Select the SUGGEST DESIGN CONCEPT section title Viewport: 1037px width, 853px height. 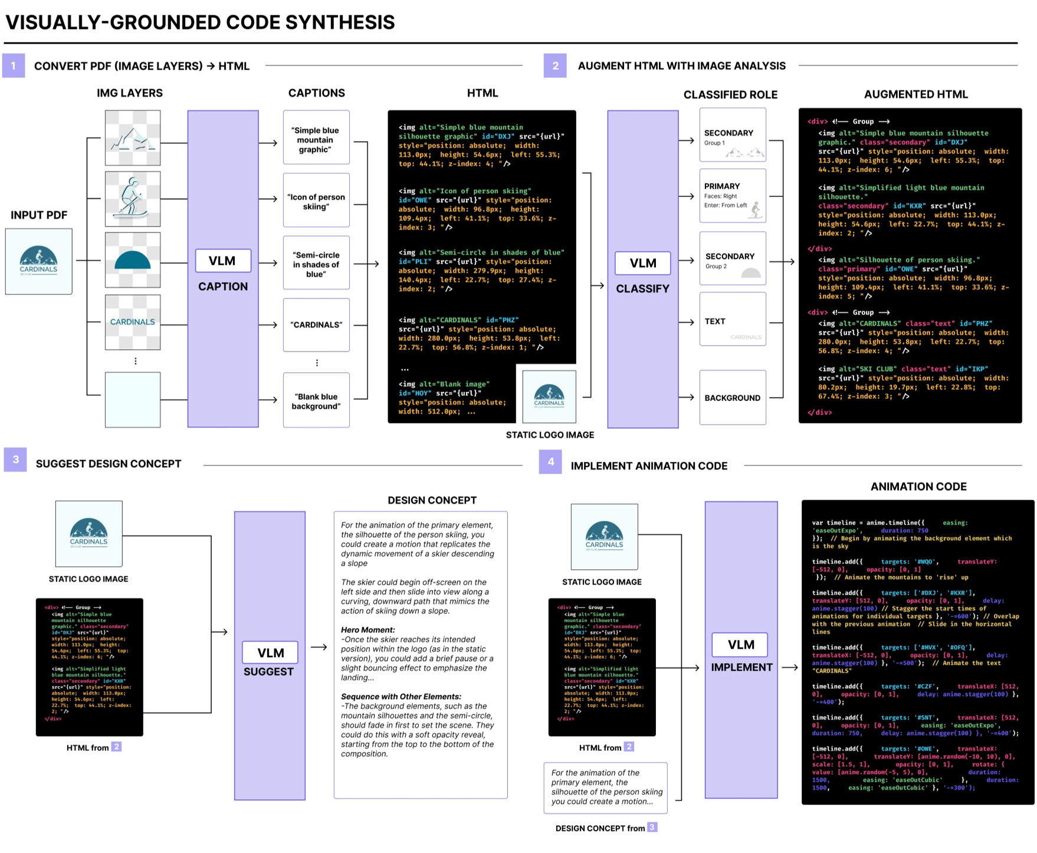(x=109, y=464)
